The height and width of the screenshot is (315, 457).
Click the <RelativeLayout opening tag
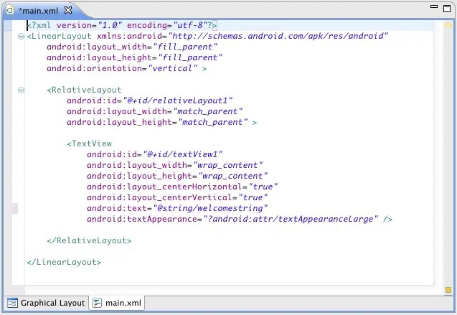[84, 90]
